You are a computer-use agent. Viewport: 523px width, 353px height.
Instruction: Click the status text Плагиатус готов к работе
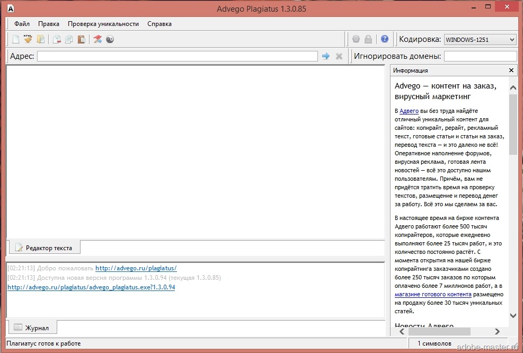(x=43, y=343)
